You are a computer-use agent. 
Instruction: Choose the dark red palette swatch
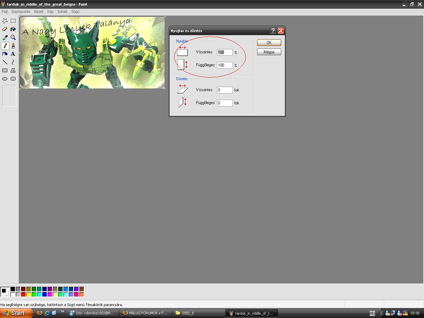coord(23,289)
